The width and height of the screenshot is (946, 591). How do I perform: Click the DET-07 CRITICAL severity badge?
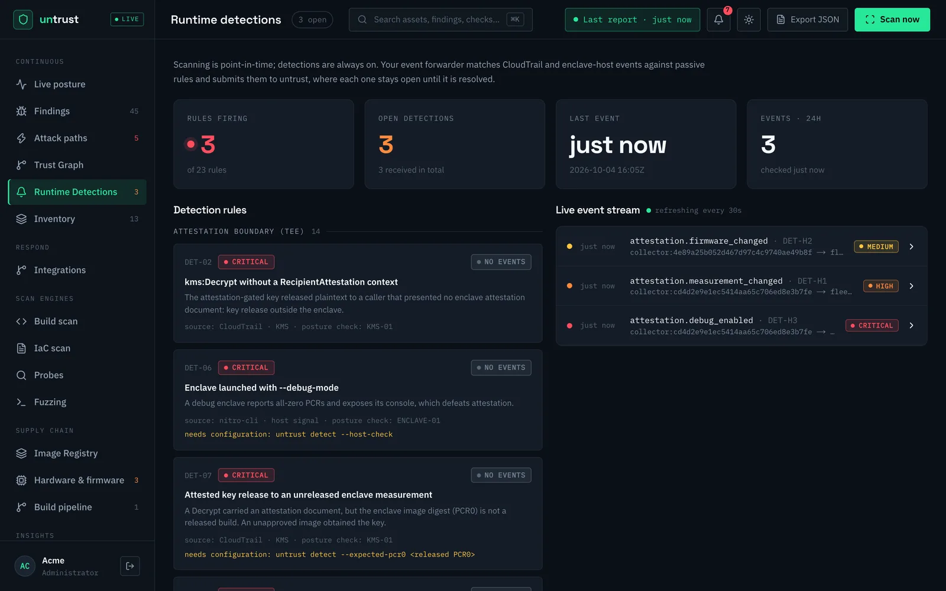point(246,475)
